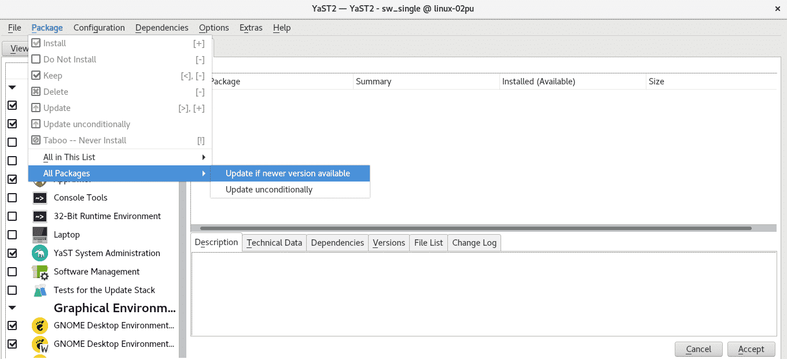Open the Options menu
Image resolution: width=787 pixels, height=359 pixels.
coord(214,28)
